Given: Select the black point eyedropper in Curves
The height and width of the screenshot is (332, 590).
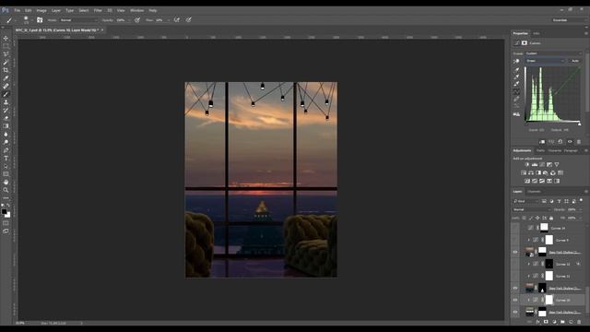Looking at the screenshot, I should tap(516, 70).
